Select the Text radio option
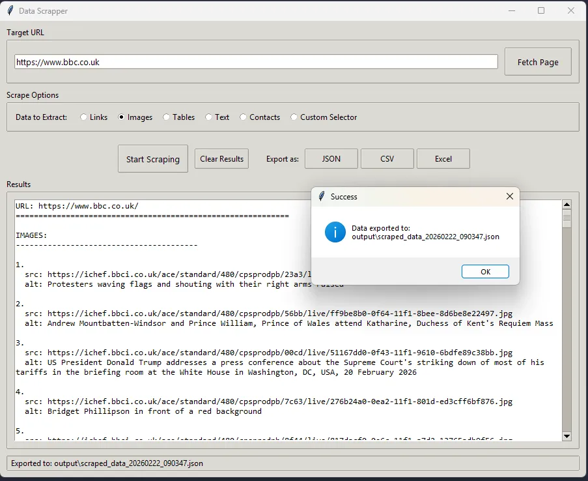This screenshot has width=588, height=481. pyautogui.click(x=209, y=117)
